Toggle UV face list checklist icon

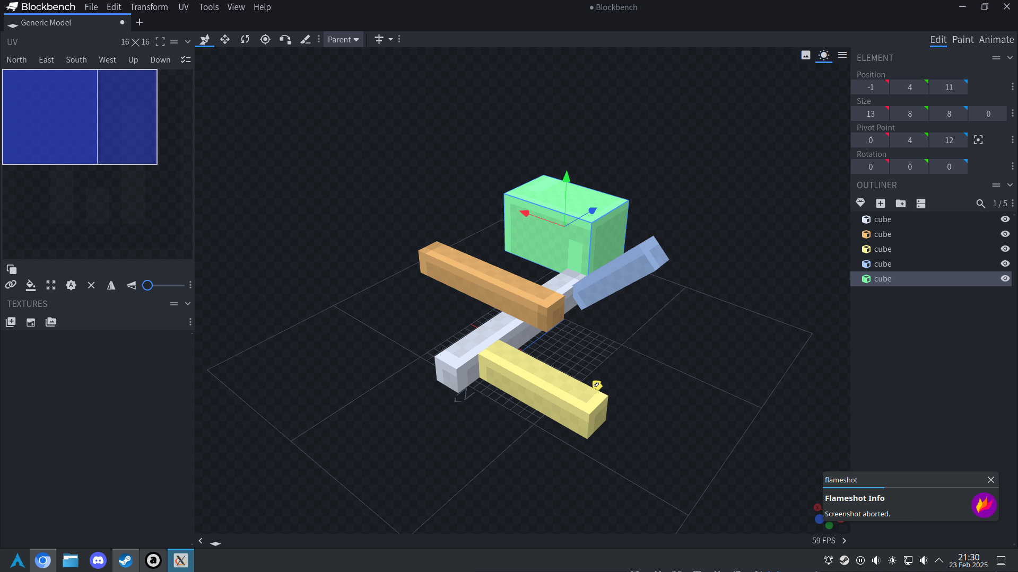click(186, 60)
